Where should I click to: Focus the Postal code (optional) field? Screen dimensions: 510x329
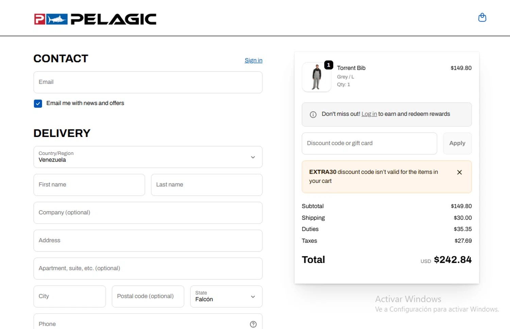point(148,296)
